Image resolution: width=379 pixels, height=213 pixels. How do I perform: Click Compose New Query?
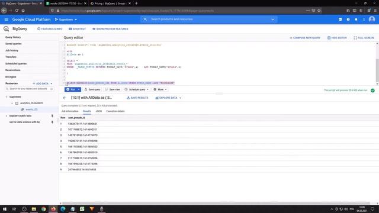click(x=305, y=38)
